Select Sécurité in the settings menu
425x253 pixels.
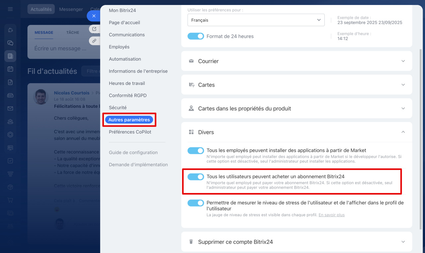point(118,107)
